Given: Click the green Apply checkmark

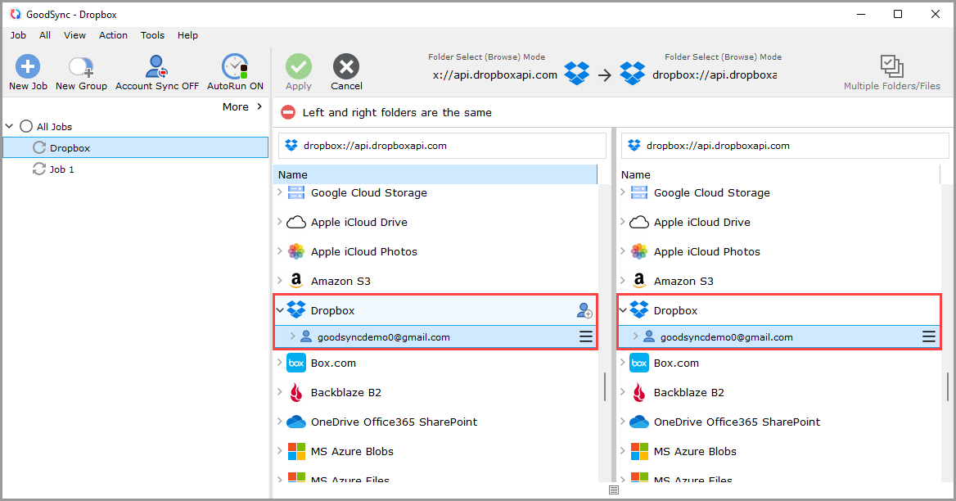Looking at the screenshot, I should (x=299, y=66).
